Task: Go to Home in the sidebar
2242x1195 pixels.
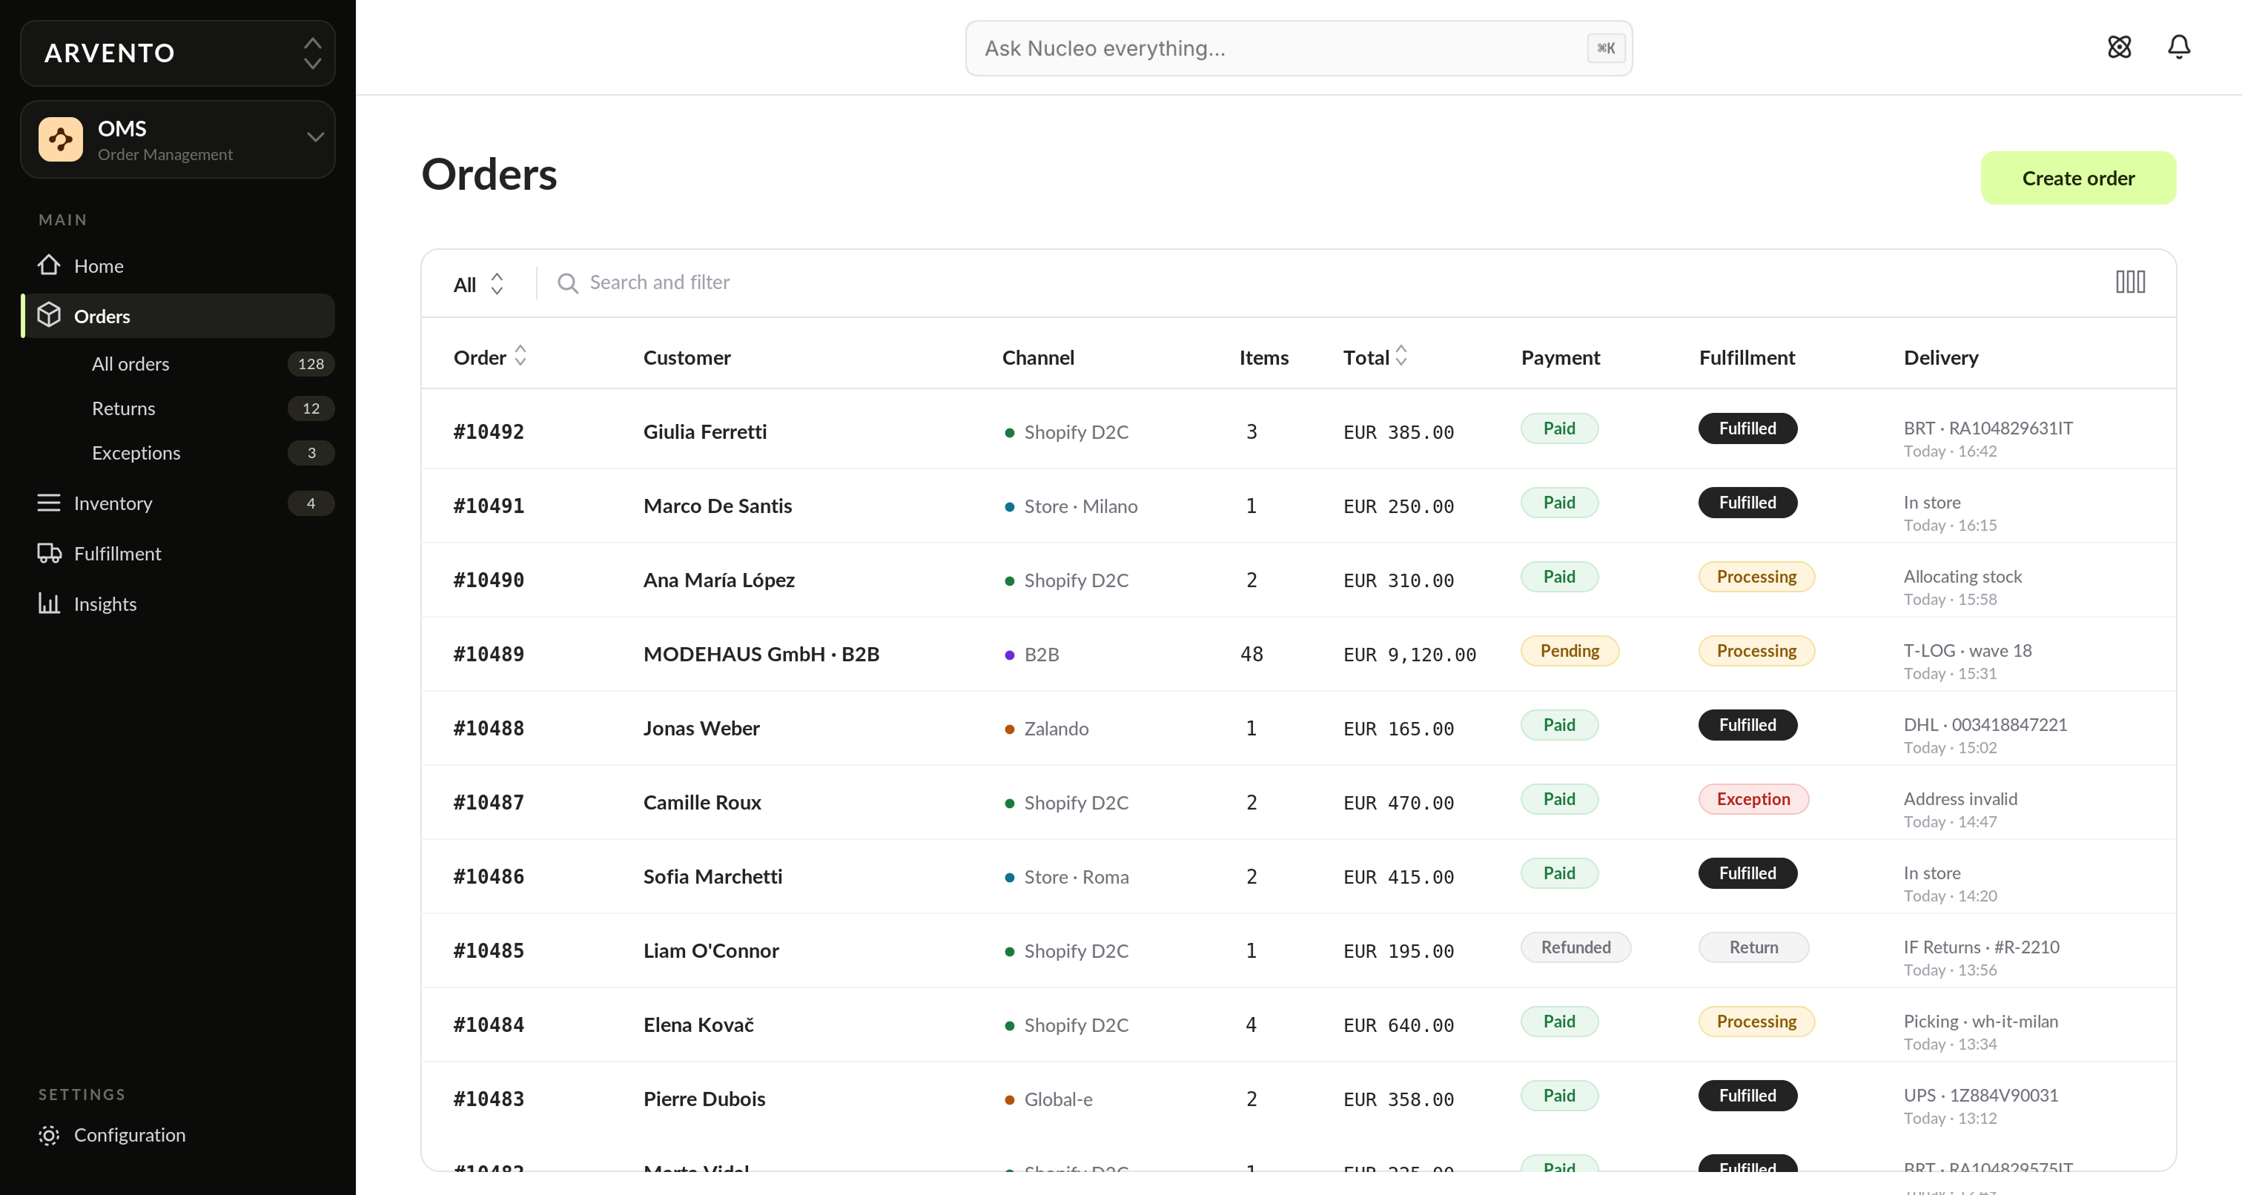Action: point(177,265)
